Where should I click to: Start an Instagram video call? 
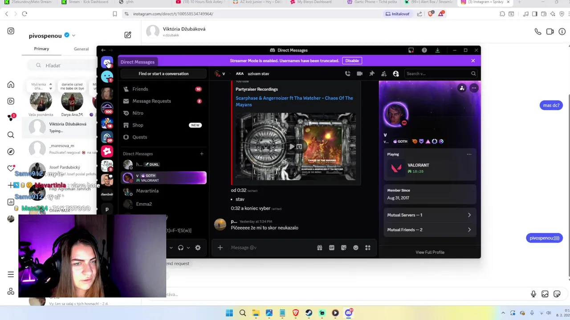(x=550, y=32)
